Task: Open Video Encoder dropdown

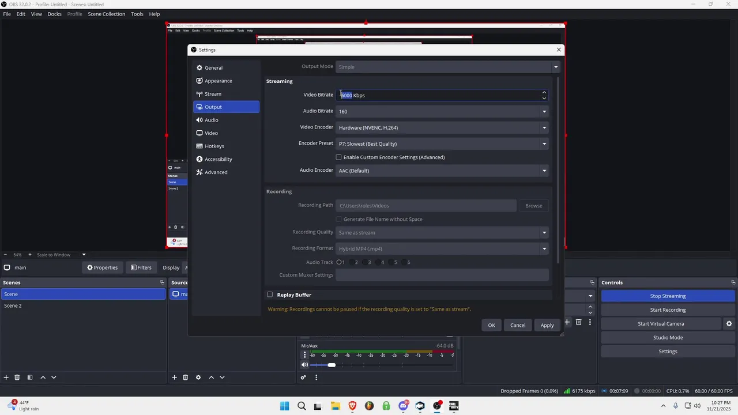Action: [x=442, y=127]
